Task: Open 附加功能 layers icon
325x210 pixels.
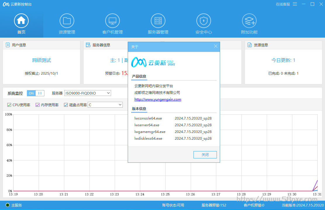Action: click(249, 21)
